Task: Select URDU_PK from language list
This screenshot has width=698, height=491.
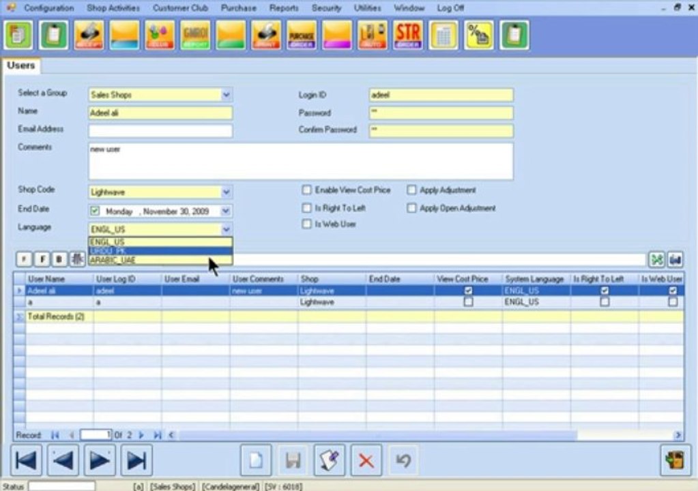Action: (160, 251)
